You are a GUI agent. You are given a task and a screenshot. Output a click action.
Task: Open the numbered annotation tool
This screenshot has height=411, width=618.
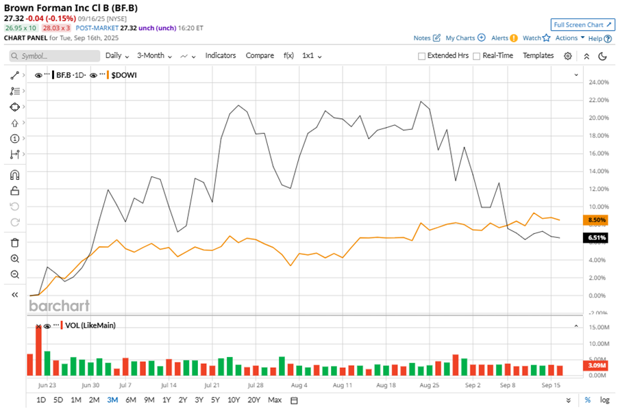[14, 138]
